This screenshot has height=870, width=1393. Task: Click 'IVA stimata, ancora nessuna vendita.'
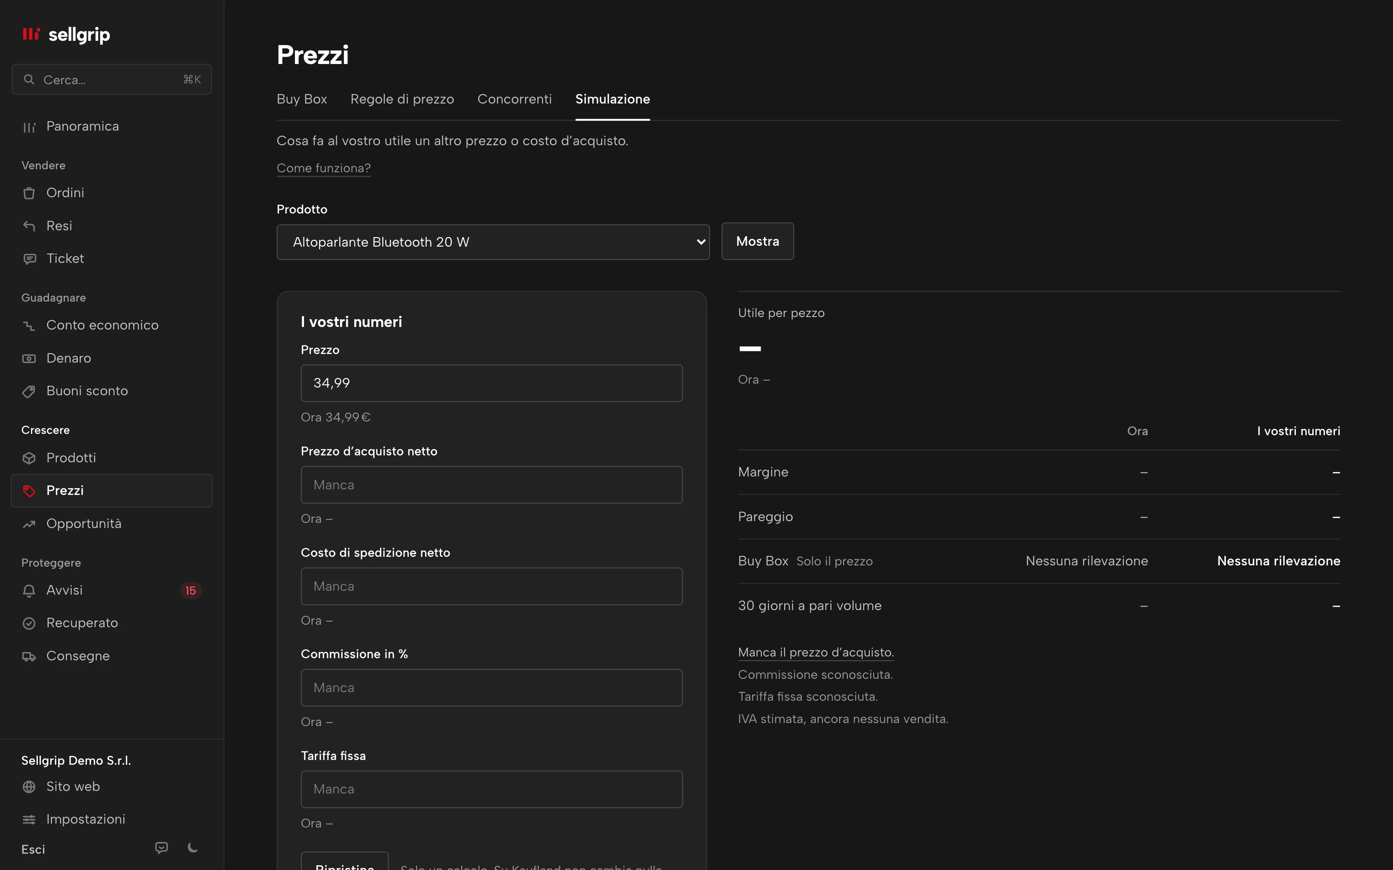click(x=843, y=719)
